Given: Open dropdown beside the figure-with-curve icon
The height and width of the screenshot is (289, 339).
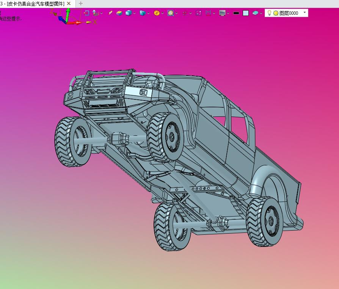Looking at the screenshot, I should coord(101,13).
